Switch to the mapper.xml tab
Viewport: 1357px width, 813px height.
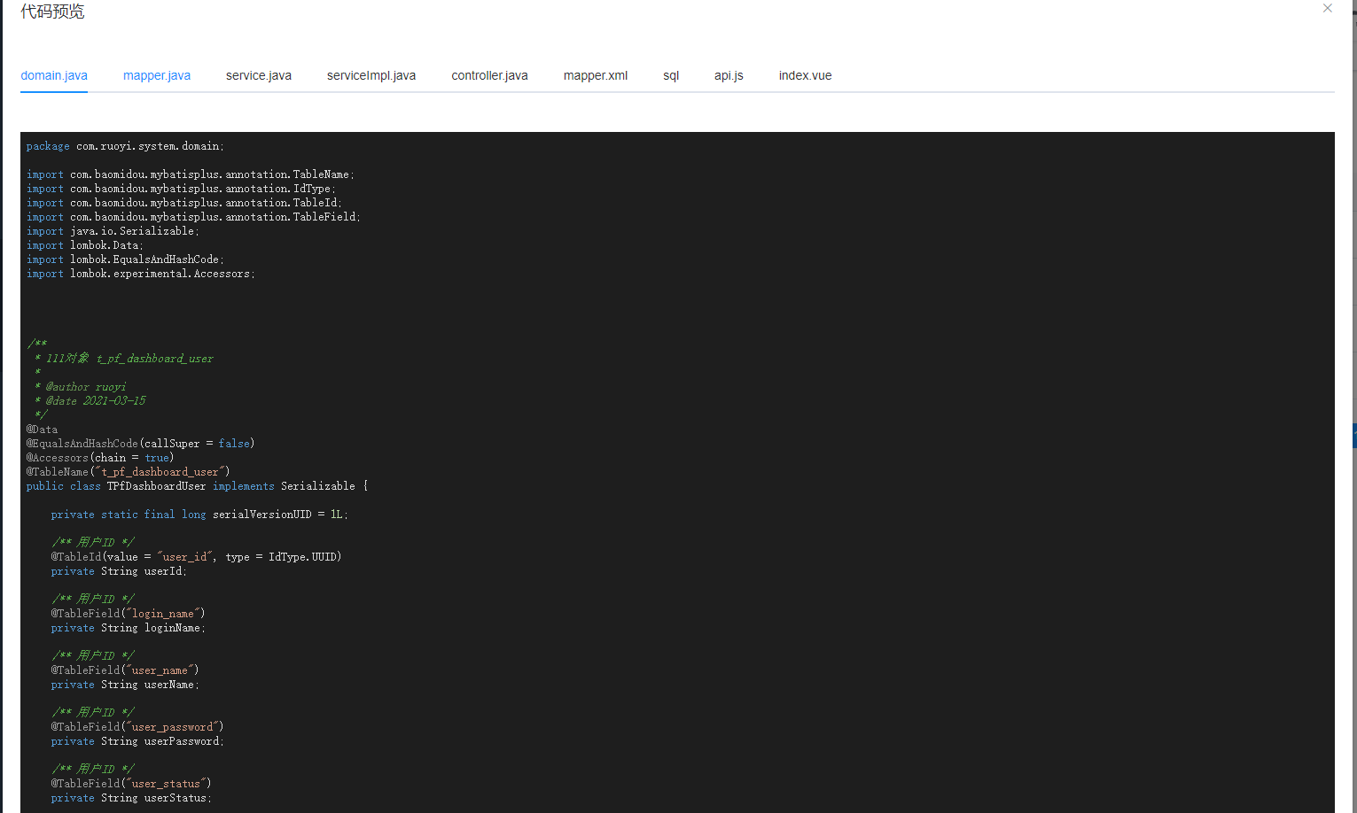[596, 75]
